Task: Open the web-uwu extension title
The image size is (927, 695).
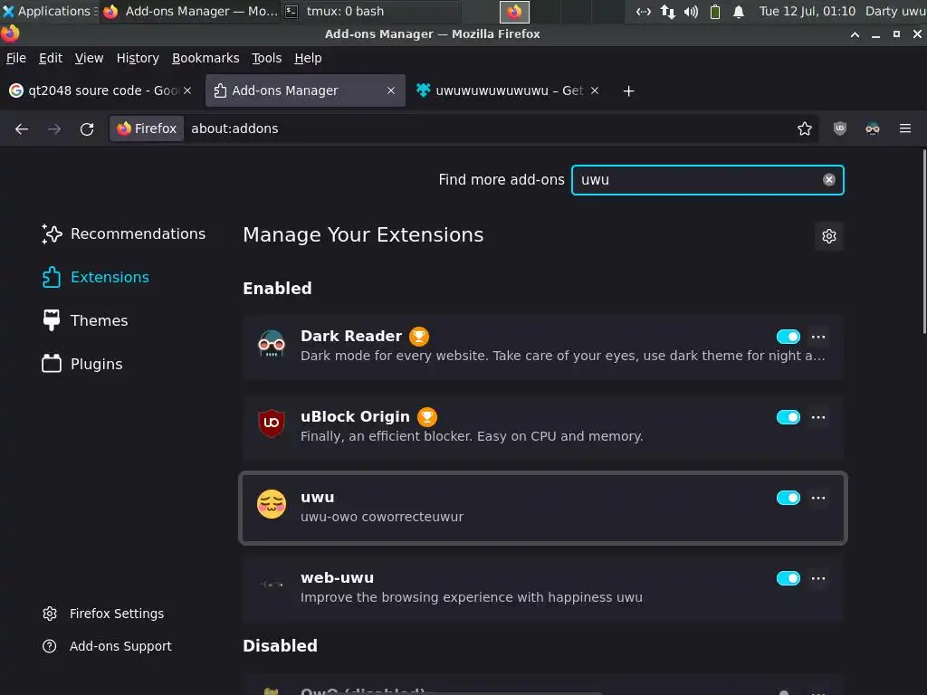Action: (x=337, y=577)
